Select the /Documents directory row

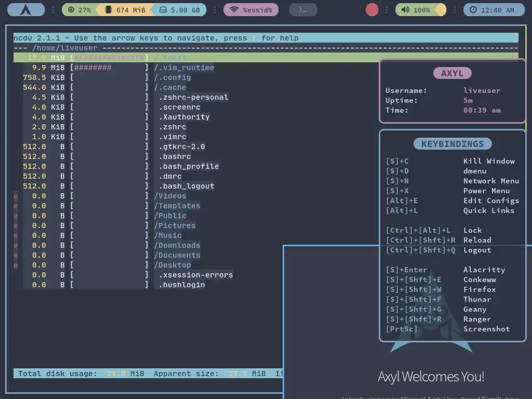click(x=107, y=255)
